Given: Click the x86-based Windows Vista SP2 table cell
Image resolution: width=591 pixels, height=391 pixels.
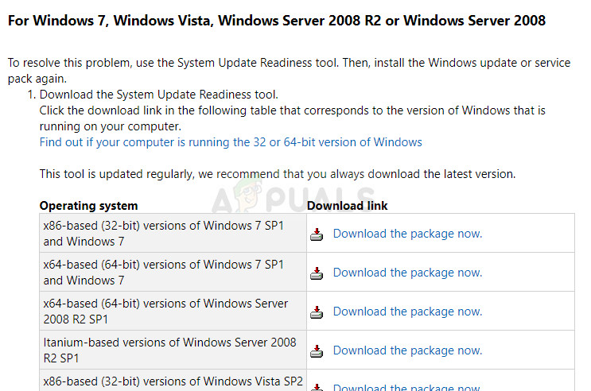Looking at the screenshot, I should pos(171,381).
